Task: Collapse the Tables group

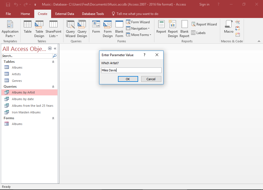Action: click(x=53, y=62)
